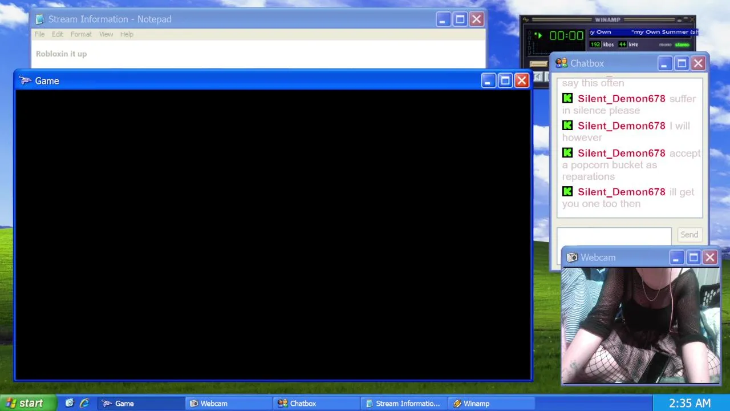730x411 pixels.
Task: Click the Kick badge beside 'I will however'
Action: 567,125
